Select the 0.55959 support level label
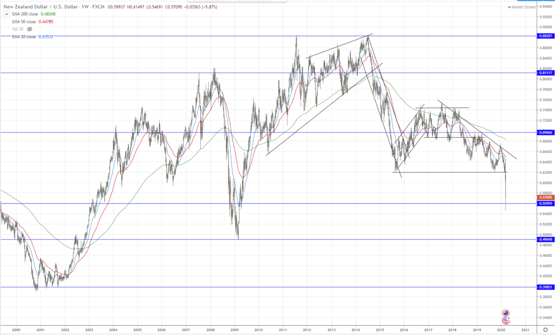Image resolution: width=555 pixels, height=335 pixels. click(x=546, y=204)
